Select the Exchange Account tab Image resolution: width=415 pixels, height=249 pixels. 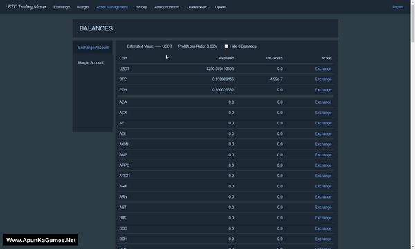(93, 48)
